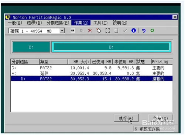
Task: Click the MB 大小 column header
Action: [79, 62]
